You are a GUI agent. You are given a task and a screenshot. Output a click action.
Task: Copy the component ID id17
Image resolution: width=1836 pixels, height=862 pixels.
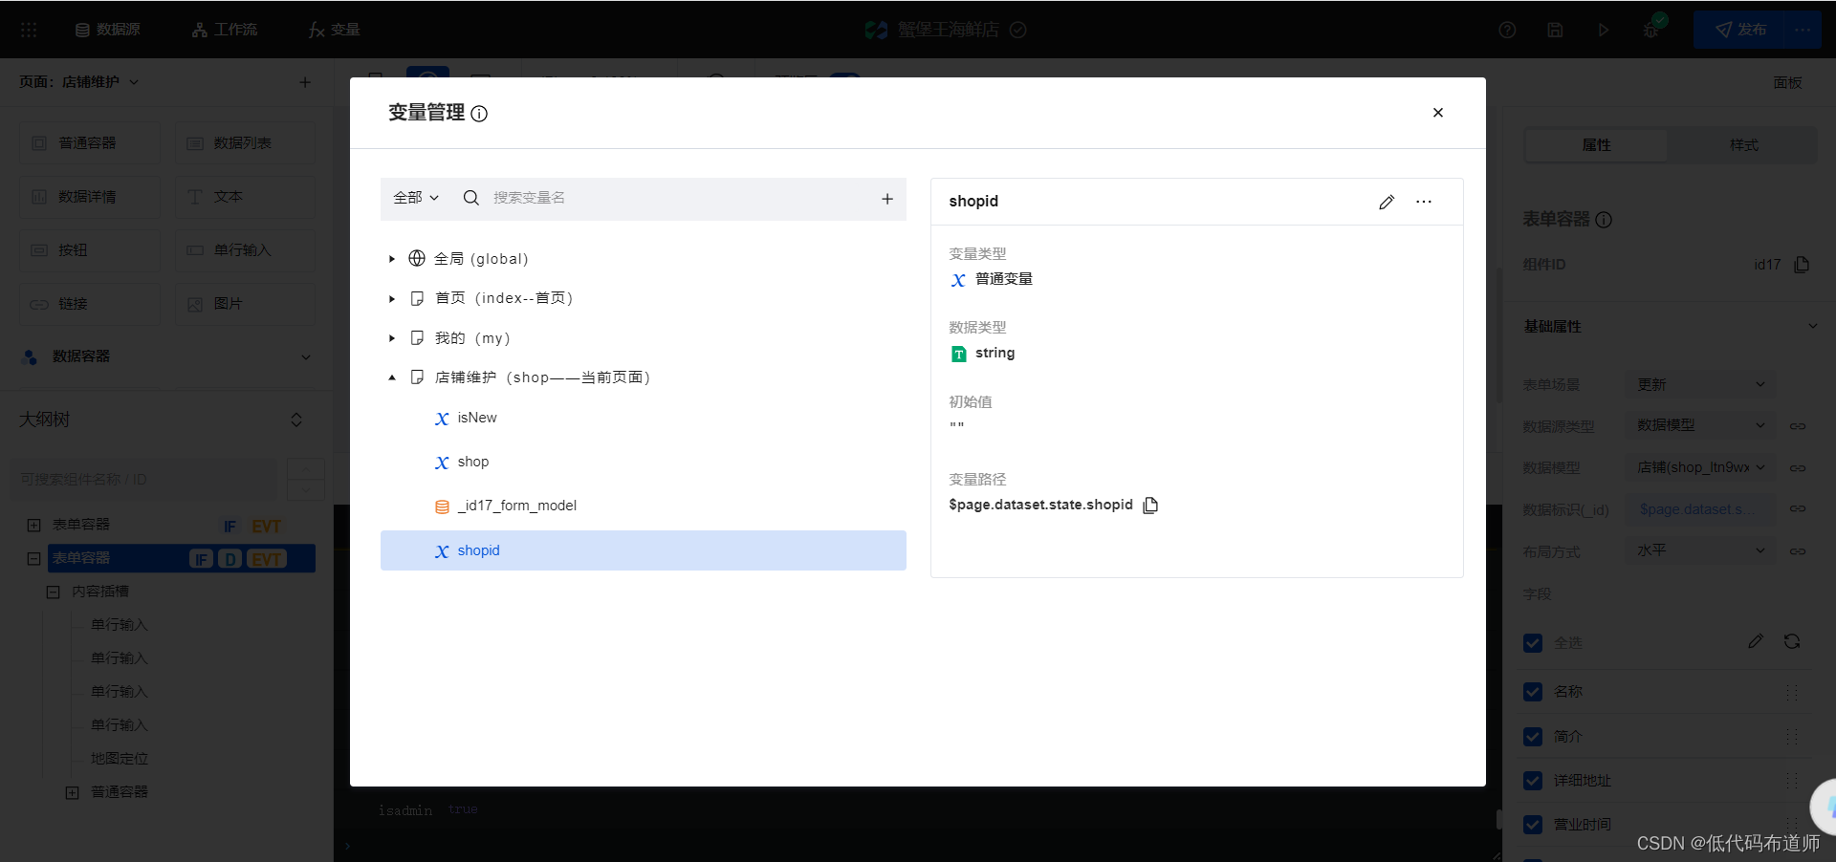tap(1802, 265)
